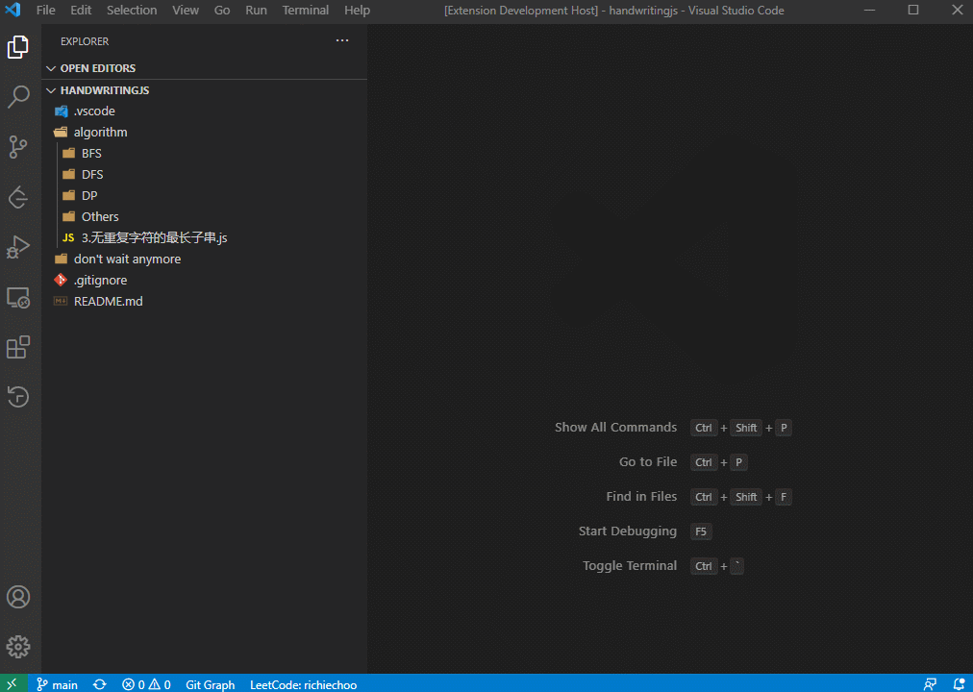Click the Show All Commands hint text
Viewport: 973px width, 692px height.
(x=615, y=428)
